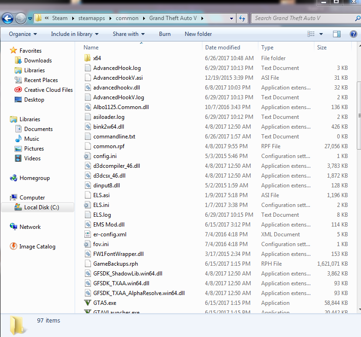Go back using the Back arrow button
The width and height of the screenshot is (361, 337).
pyautogui.click(x=7, y=18)
